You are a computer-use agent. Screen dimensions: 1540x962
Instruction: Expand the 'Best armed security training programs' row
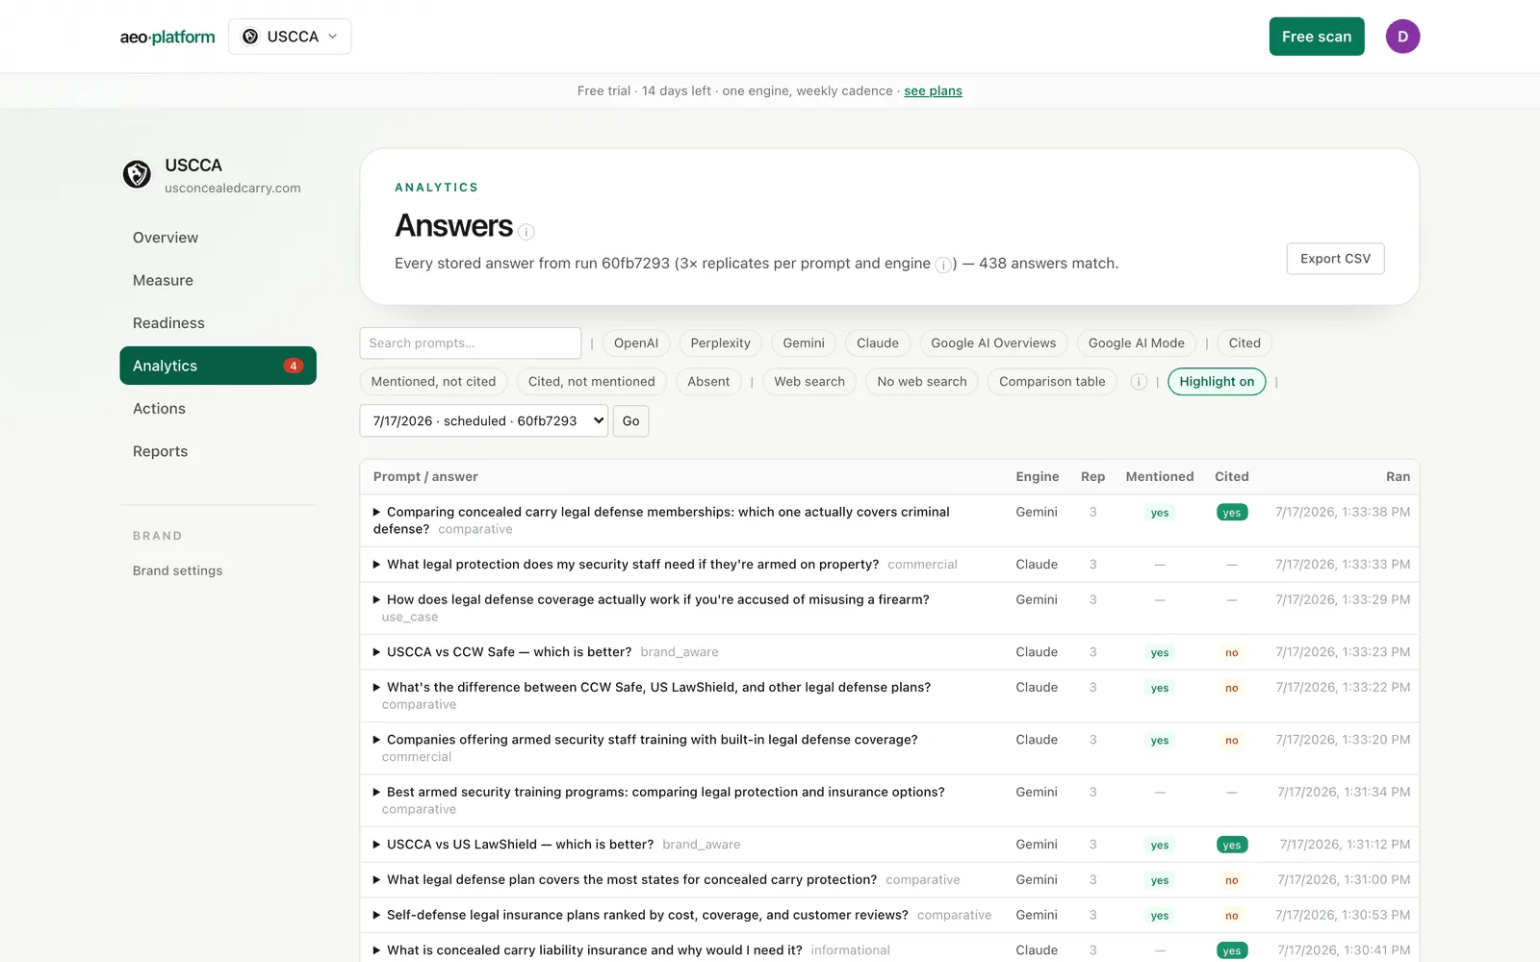659,800
